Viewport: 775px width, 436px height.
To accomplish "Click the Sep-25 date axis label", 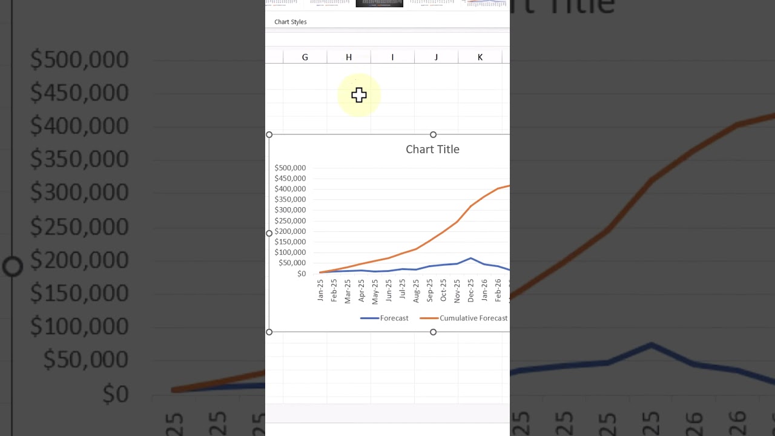I will [430, 290].
